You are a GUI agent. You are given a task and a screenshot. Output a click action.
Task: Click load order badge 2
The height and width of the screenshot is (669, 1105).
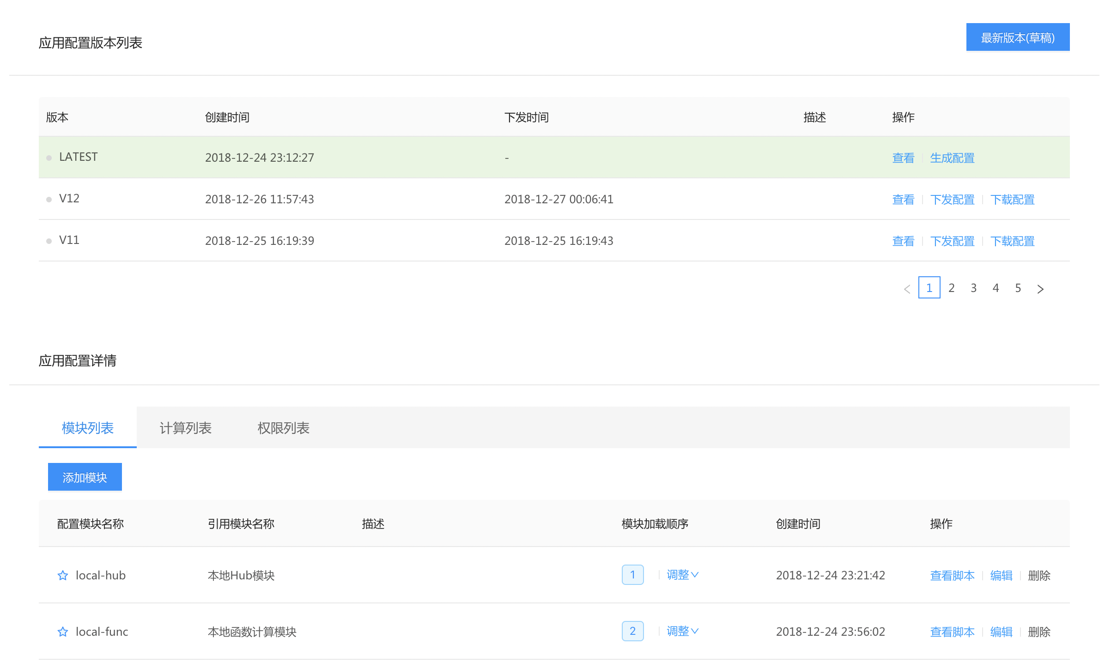[x=632, y=631]
